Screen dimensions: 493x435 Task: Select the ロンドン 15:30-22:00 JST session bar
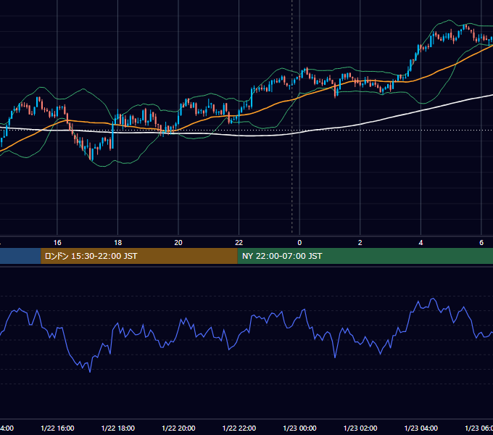click(x=139, y=256)
